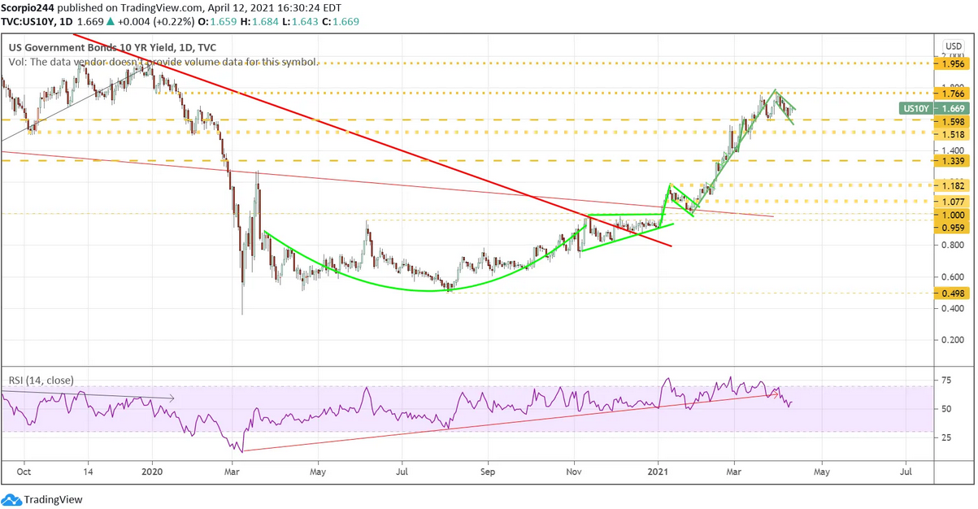This screenshot has width=978, height=509.
Task: Click the 0.400 price axis tick
Action: tap(953, 309)
